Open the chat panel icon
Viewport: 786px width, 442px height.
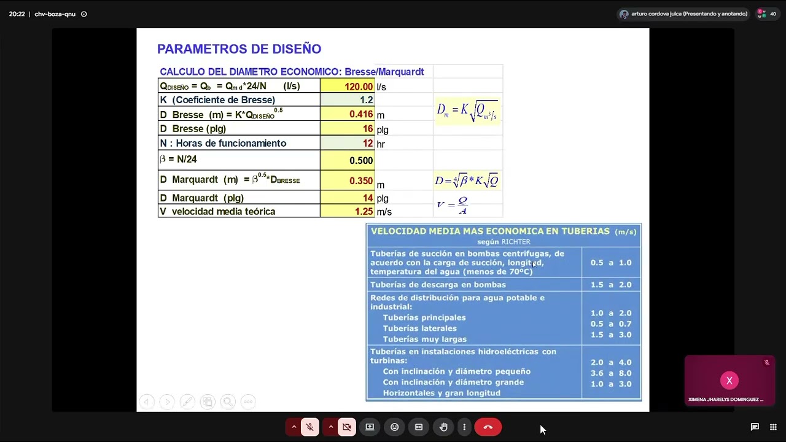tap(755, 427)
